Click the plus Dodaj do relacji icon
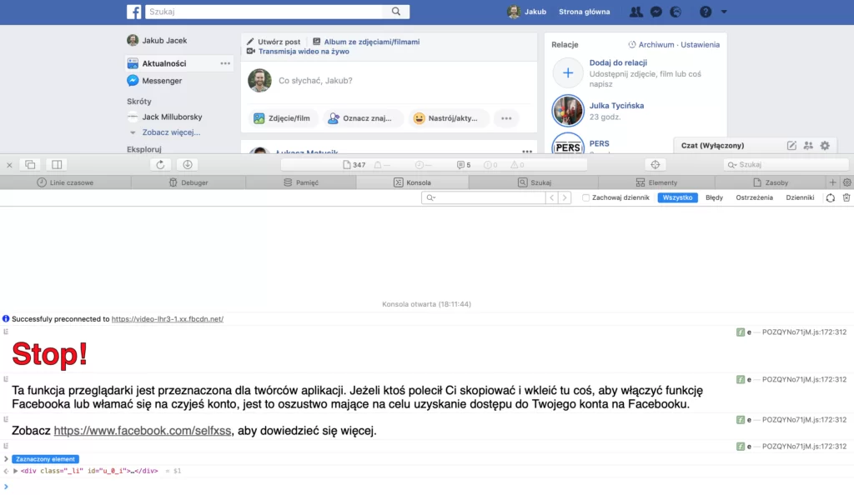Screen dimensions: 854x495 coord(567,72)
